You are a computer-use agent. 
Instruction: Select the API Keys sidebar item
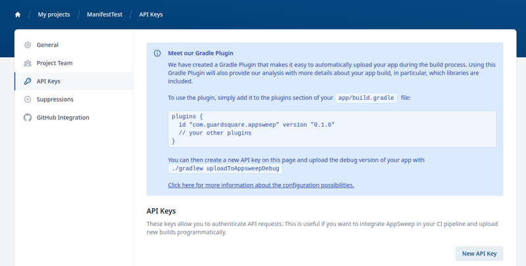pos(74,81)
